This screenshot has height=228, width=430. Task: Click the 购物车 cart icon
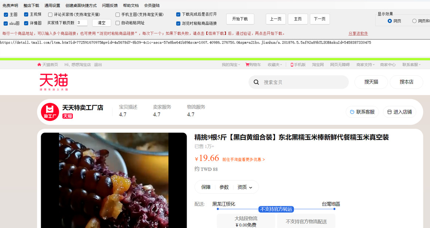[x=247, y=65]
